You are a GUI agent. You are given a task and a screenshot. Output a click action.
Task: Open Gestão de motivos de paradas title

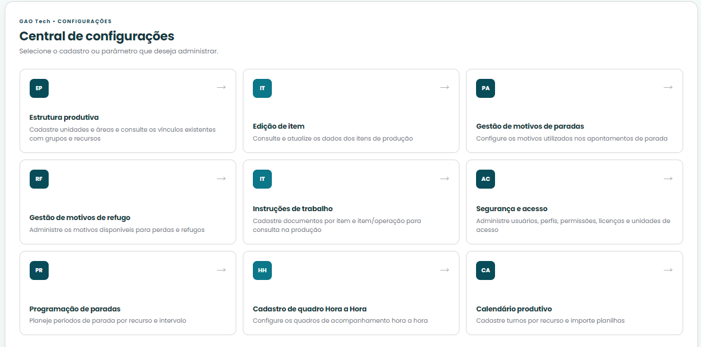530,126
